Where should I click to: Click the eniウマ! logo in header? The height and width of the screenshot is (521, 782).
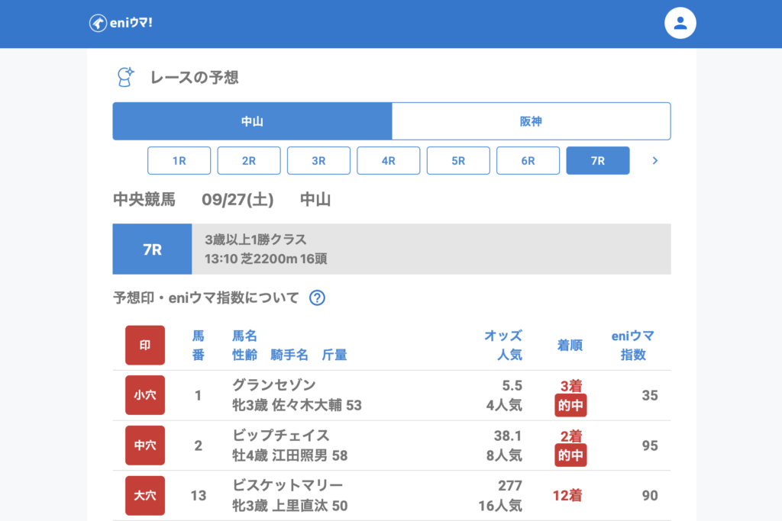[121, 23]
